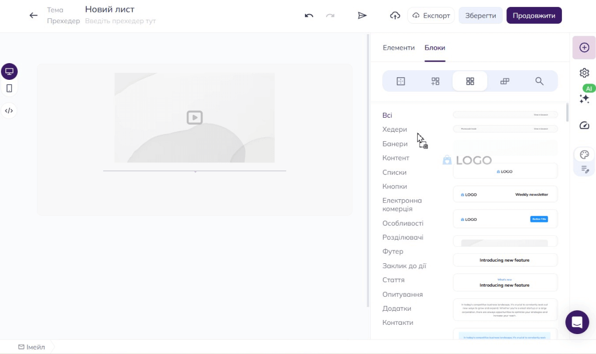Select the Електронна комерція category
The width and height of the screenshot is (596, 354).
[402, 205]
